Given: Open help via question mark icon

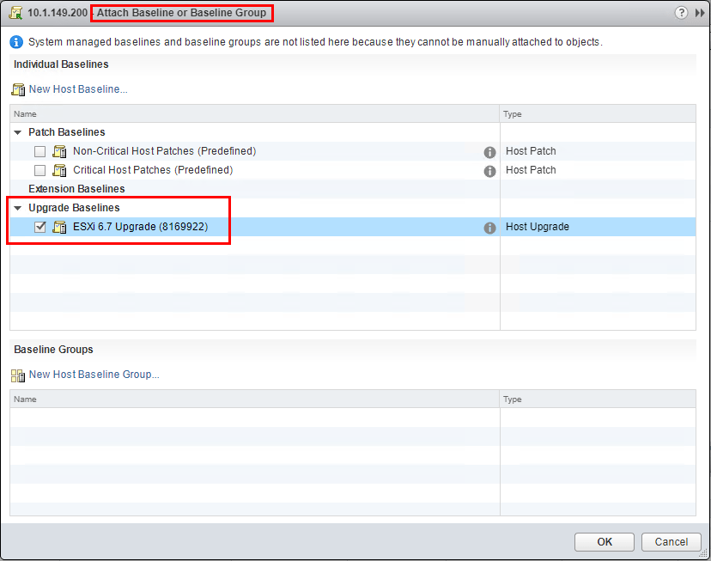Looking at the screenshot, I should (681, 13).
